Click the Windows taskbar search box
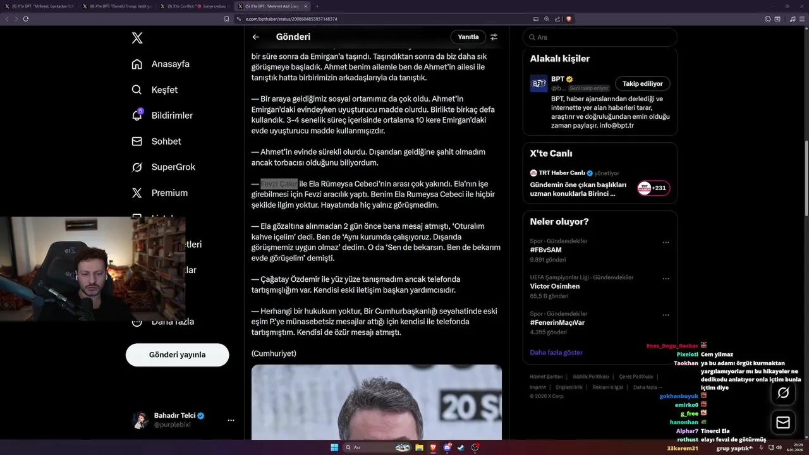 click(x=377, y=447)
